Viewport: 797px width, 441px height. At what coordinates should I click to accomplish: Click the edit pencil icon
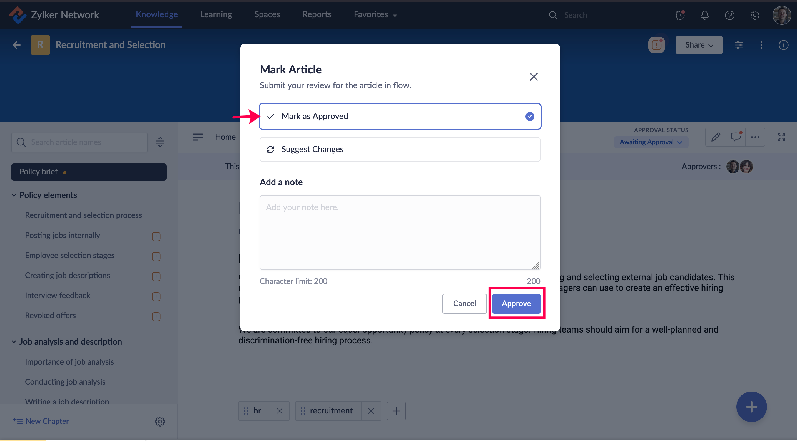click(x=715, y=137)
